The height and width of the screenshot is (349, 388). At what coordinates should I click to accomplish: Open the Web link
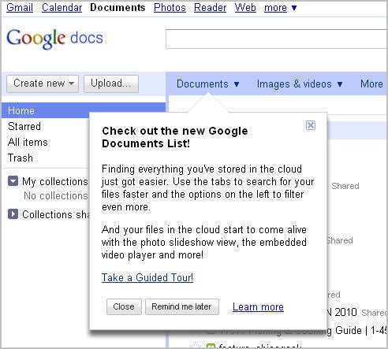[245, 8]
